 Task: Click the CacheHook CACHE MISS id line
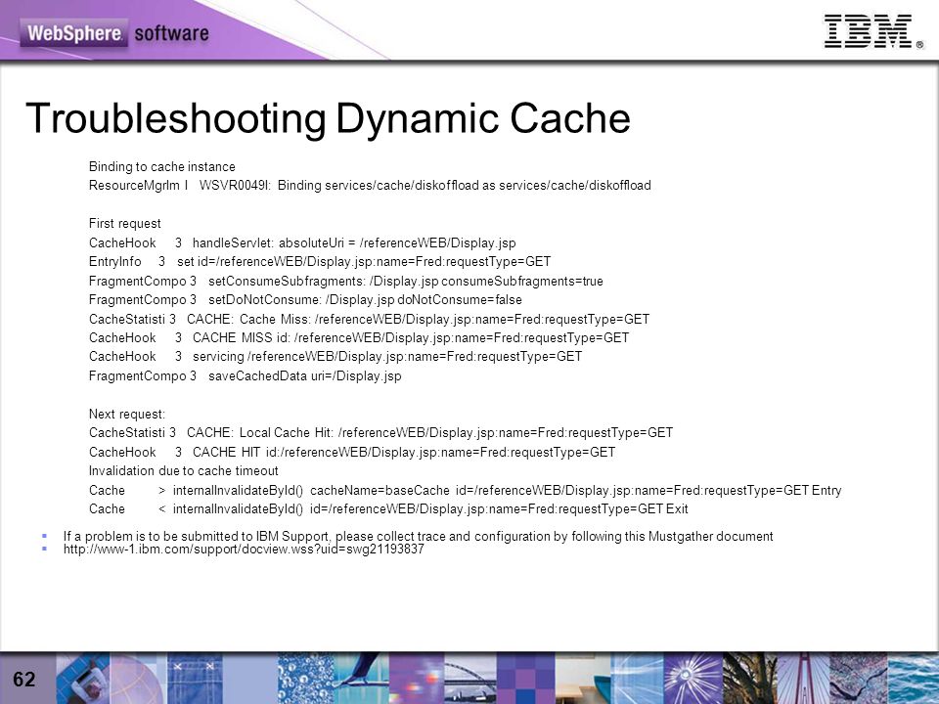(359, 338)
